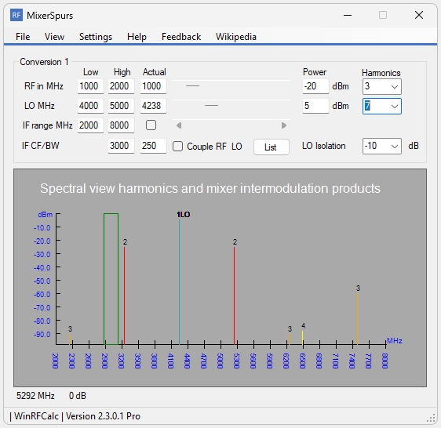Click the orange spur near 2300 MHz

(x=70, y=339)
